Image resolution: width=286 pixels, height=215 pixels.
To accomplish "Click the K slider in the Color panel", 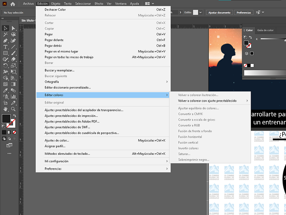I will pos(272,39).
